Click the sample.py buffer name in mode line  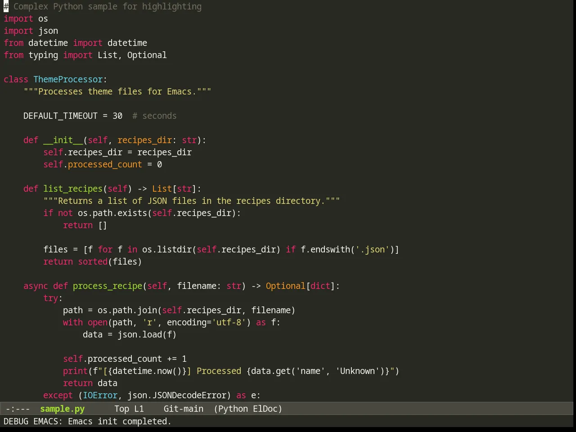click(x=62, y=409)
